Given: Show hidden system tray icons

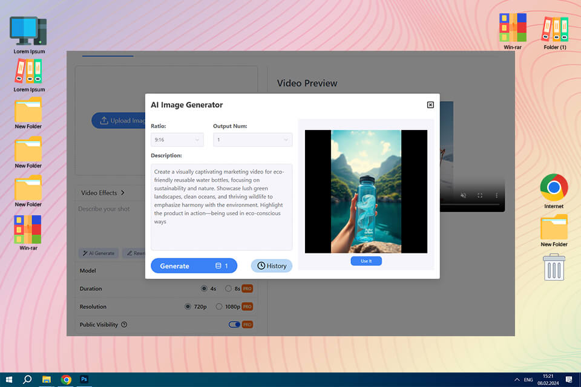Looking at the screenshot, I should tap(516, 380).
